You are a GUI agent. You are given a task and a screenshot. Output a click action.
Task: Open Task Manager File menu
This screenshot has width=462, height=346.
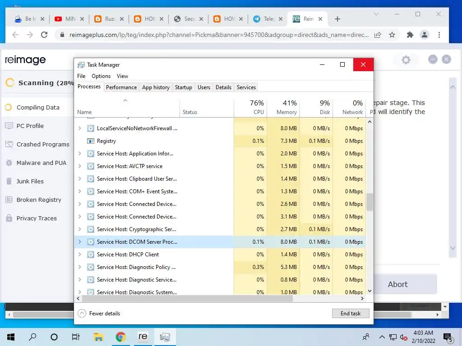[81, 76]
